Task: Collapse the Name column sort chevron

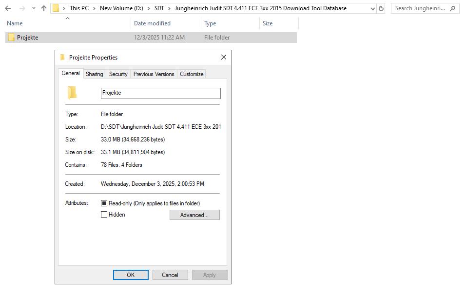Action: [x=67, y=19]
